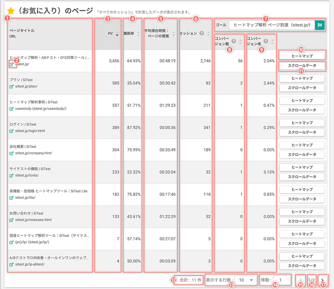Viewport: 334px width, 289px height.
Task: Click the PV value 3,456 cell
Action: (x=114, y=61)
